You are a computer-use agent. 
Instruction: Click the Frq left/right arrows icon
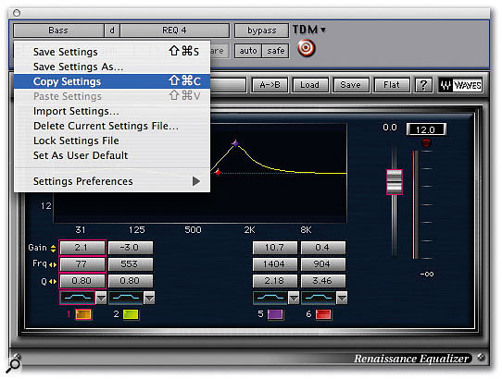pos(53,264)
